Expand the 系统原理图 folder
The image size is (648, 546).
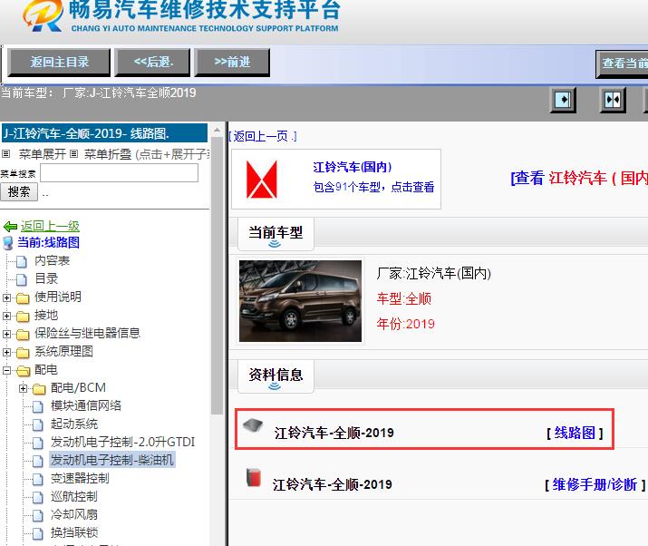click(x=6, y=352)
